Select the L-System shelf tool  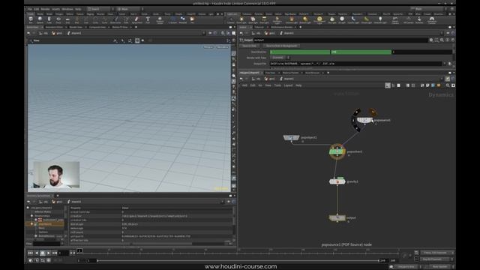click(172, 20)
